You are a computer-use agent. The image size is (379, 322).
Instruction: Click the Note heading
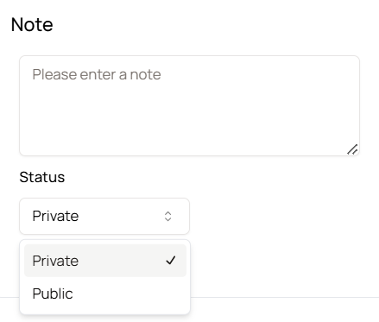click(32, 24)
